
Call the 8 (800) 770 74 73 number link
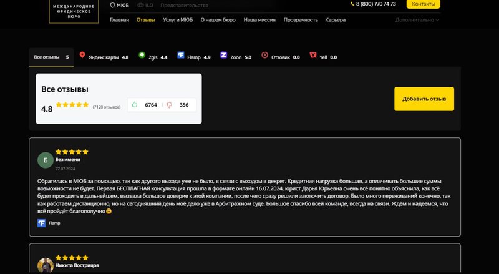(376, 4)
